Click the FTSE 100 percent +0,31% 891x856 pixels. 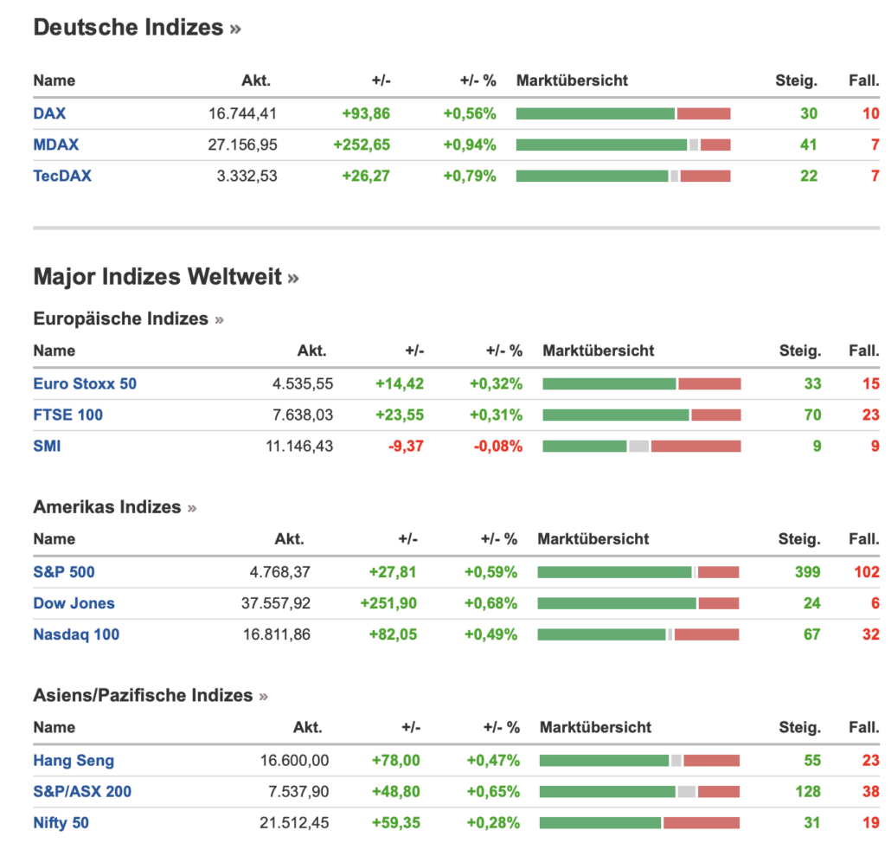pos(496,415)
